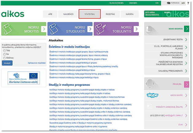Expand Noriu mokytis arrow
This screenshot has height=133, width=193.
point(44,29)
